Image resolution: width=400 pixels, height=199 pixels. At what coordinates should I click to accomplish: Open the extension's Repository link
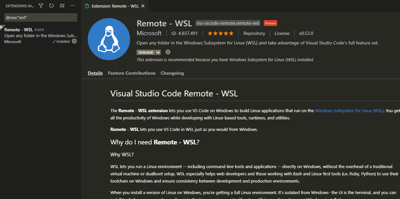(254, 33)
